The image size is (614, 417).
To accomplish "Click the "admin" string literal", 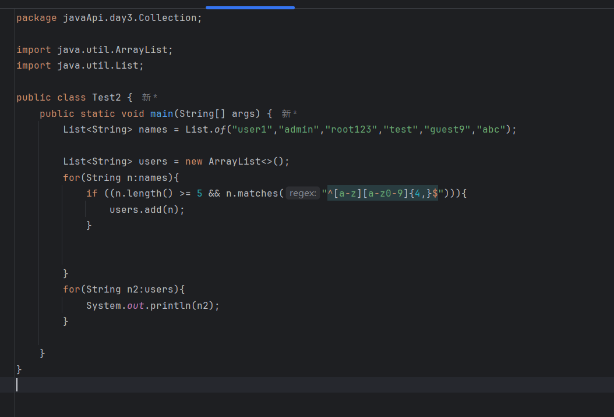I will (299, 129).
